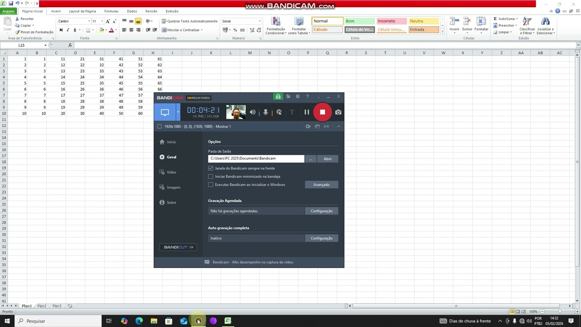This screenshot has height=327, width=581.
Task: Click Bandicam text overlay T icon
Action: 292,112
